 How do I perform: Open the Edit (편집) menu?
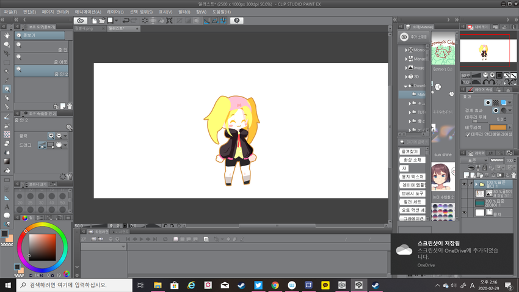29,12
